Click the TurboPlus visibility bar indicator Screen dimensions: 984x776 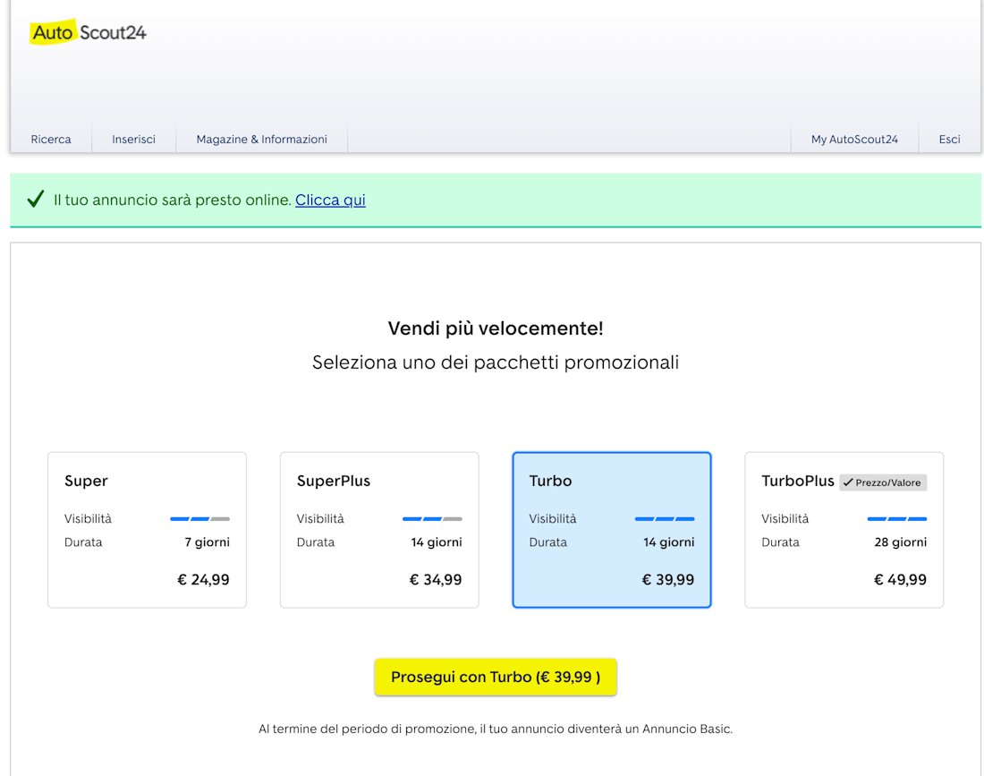[x=896, y=518]
